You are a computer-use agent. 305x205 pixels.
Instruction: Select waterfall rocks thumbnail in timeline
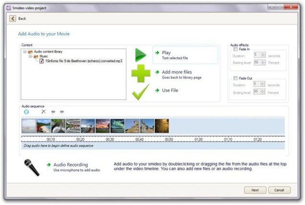coord(58,126)
